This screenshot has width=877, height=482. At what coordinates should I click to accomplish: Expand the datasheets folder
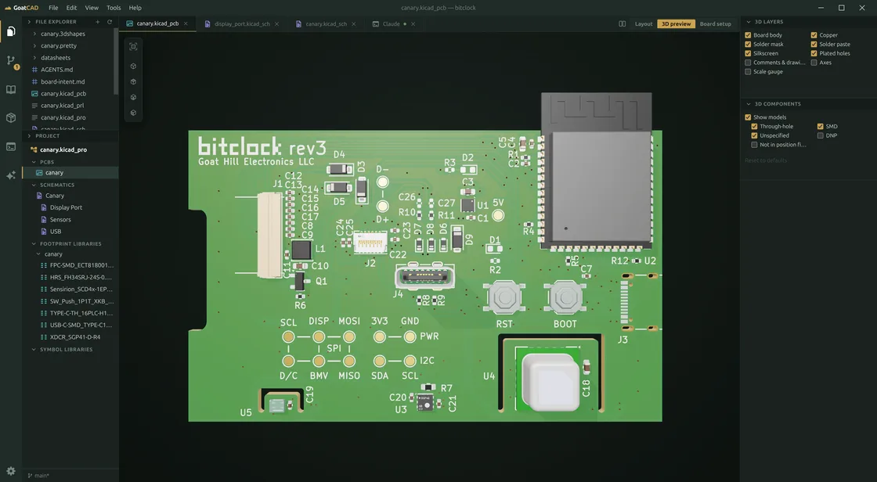(x=34, y=58)
